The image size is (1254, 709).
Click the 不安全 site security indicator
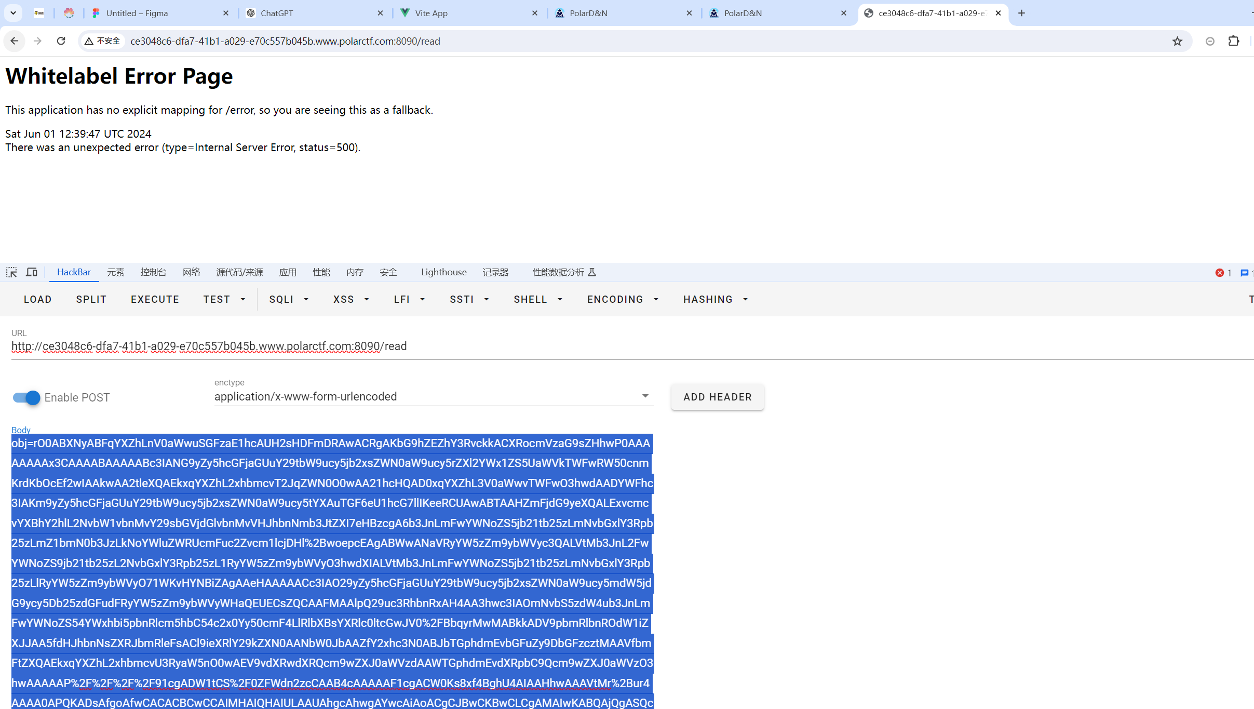point(102,41)
